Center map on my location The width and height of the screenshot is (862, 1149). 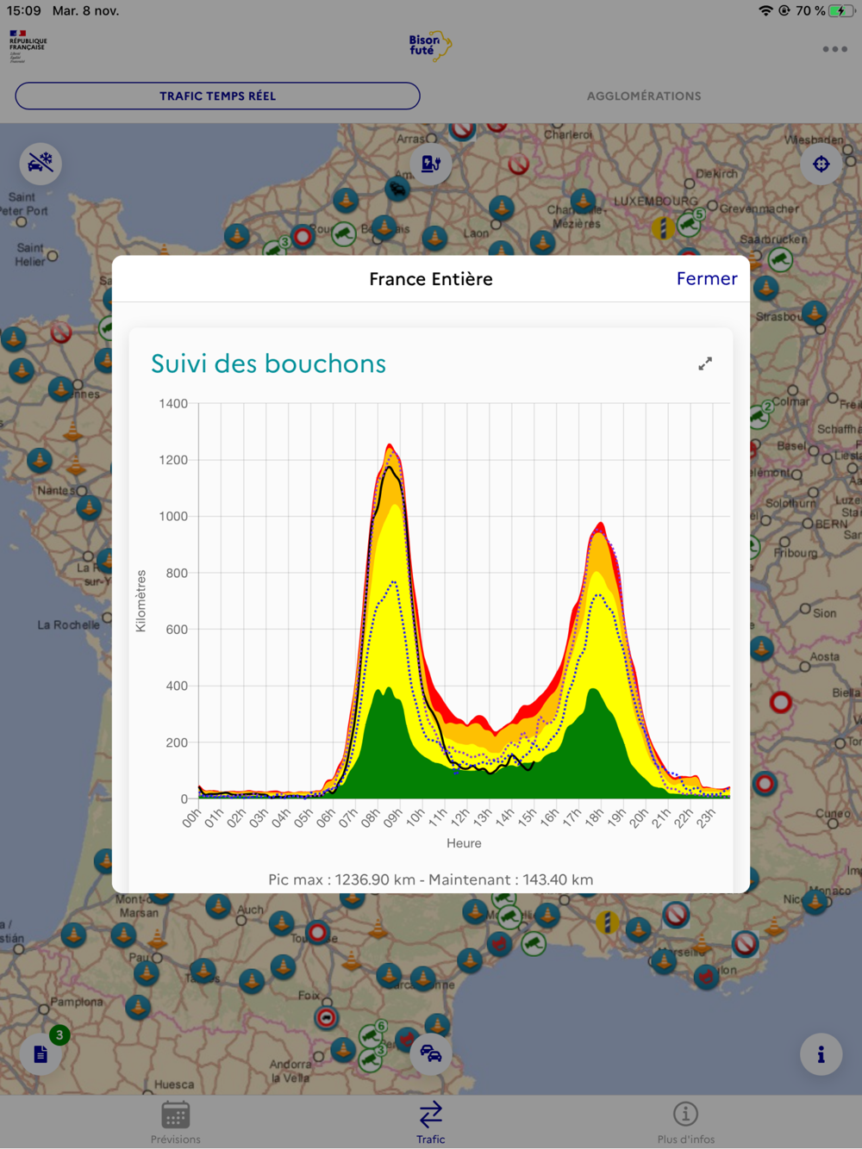(821, 163)
